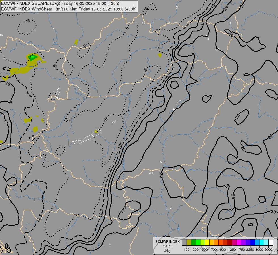Click the legend value 5000

coord(268,250)
